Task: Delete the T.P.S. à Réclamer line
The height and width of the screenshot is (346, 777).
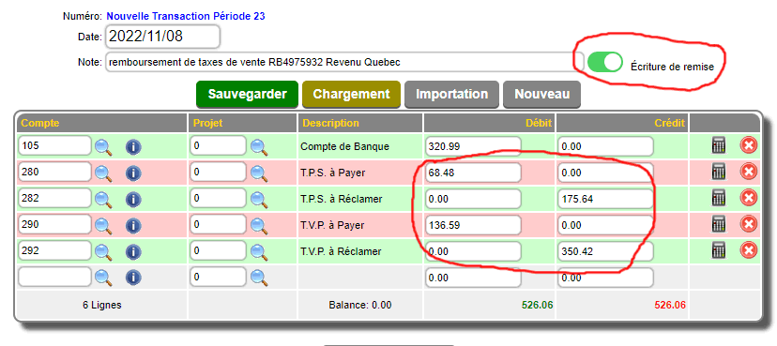Action: [x=749, y=199]
